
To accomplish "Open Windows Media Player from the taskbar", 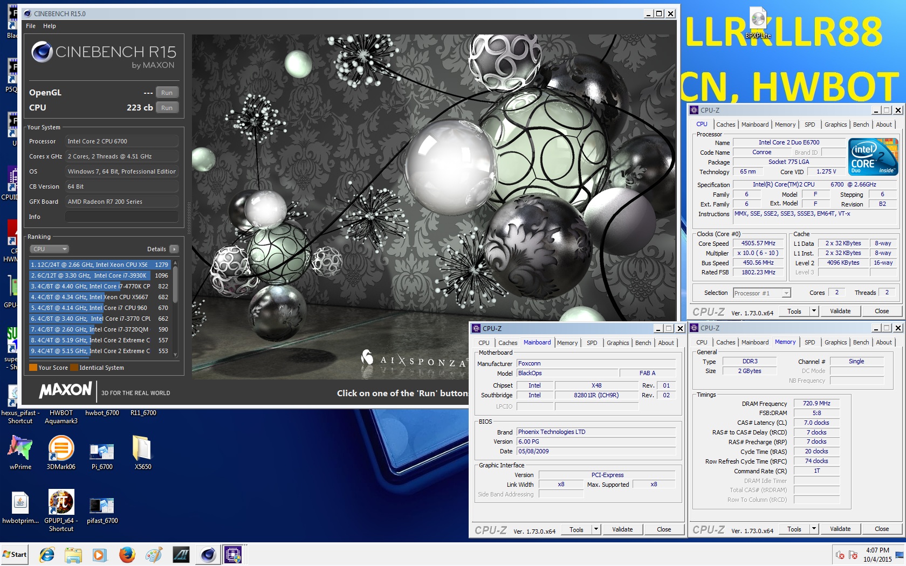I will click(x=100, y=554).
